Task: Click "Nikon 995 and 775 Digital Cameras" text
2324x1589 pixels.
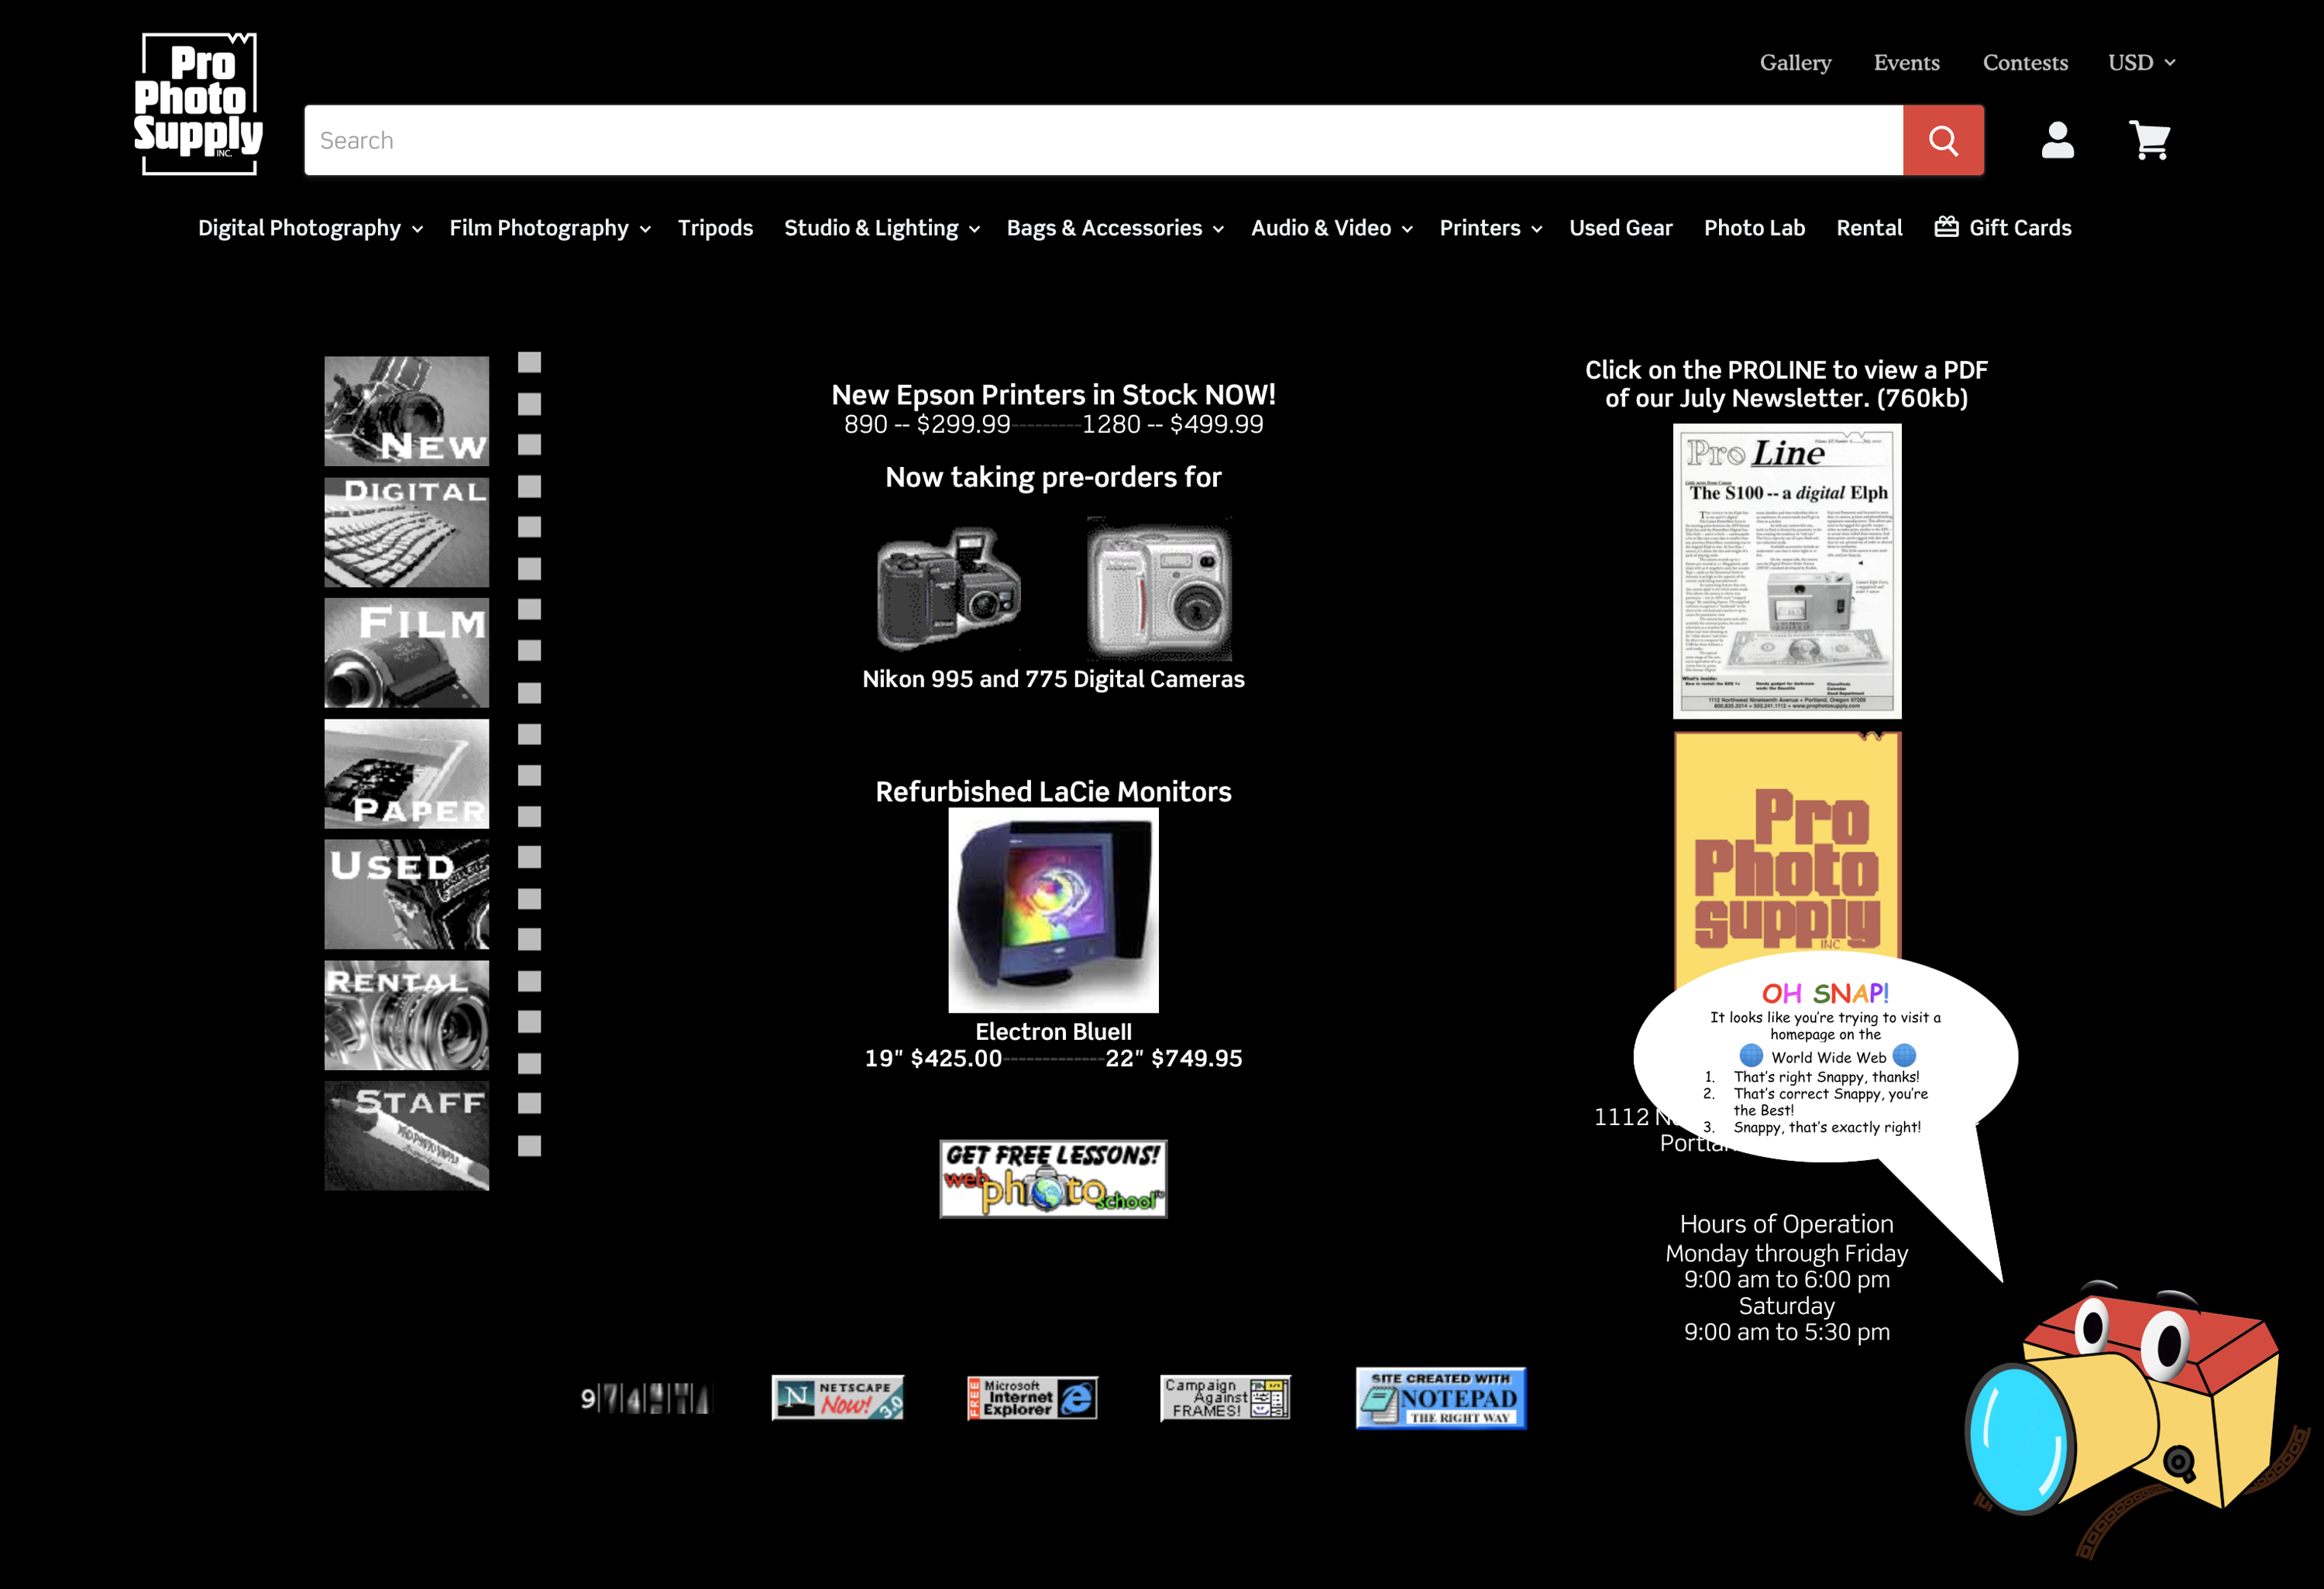Action: (1053, 678)
